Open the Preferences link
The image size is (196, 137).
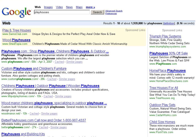[x=111, y=13]
